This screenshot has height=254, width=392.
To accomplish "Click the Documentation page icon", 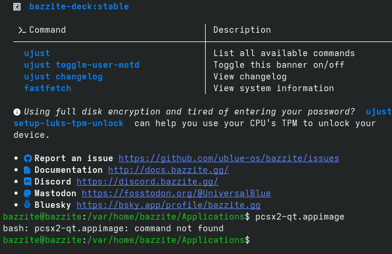I will [x=27, y=170].
